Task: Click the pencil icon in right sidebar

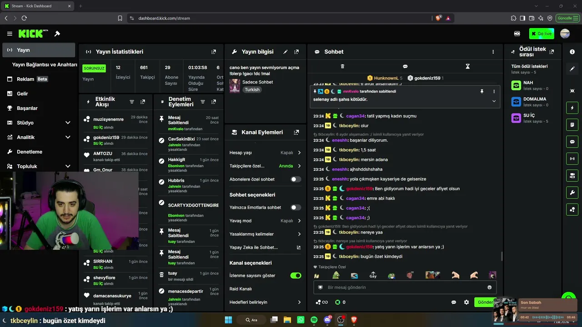Action: [x=572, y=69]
